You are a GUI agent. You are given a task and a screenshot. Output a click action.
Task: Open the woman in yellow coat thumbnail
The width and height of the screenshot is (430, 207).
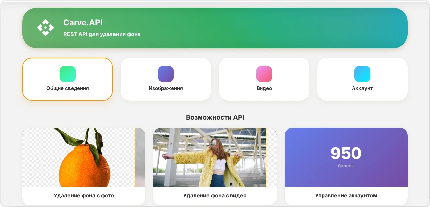(215, 157)
